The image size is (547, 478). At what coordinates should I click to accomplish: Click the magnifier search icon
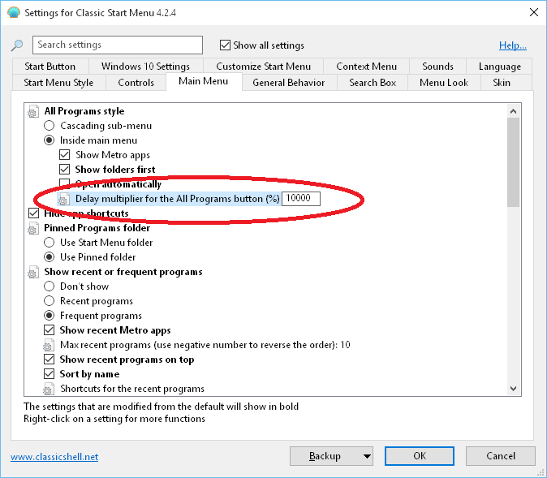click(x=17, y=45)
